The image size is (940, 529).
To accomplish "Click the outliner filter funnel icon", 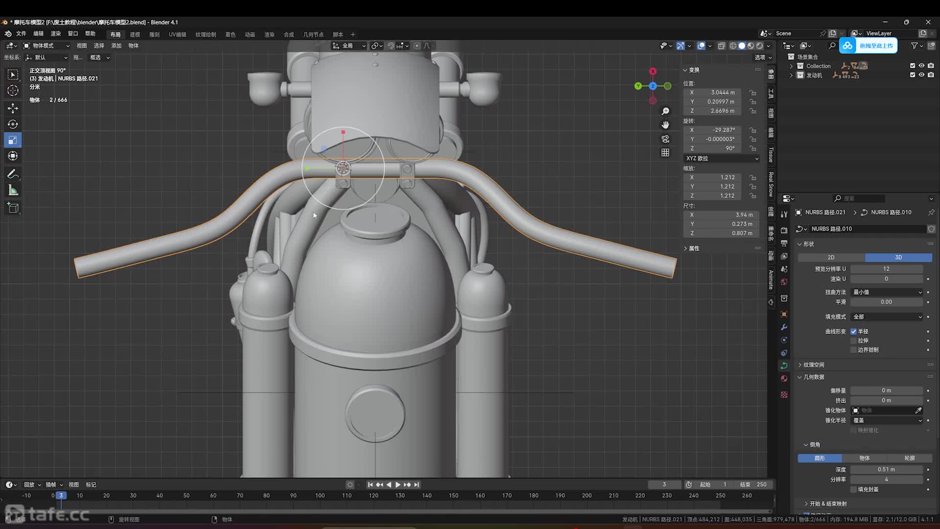I will click(914, 46).
